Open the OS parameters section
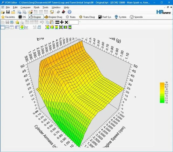Viewport: 173px width, 152px height. 22,17
